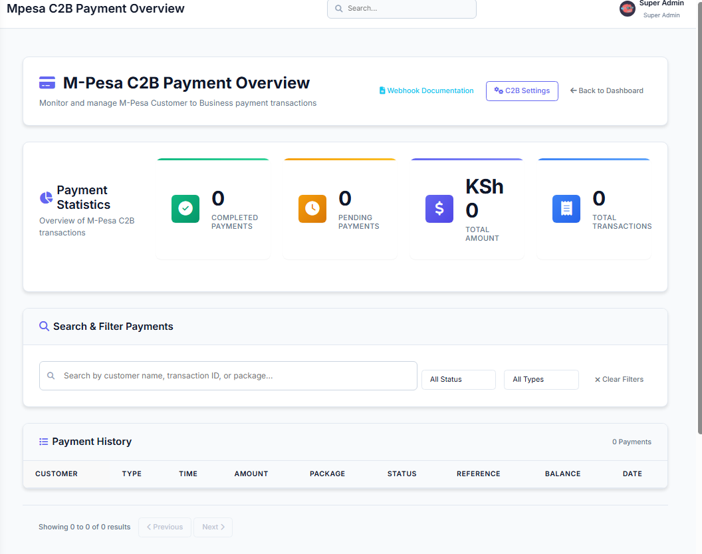
Task: Clear Filters for payment search
Action: point(618,380)
